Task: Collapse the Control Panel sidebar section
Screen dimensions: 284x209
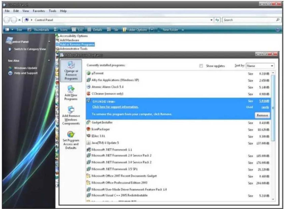Action: (x=49, y=42)
